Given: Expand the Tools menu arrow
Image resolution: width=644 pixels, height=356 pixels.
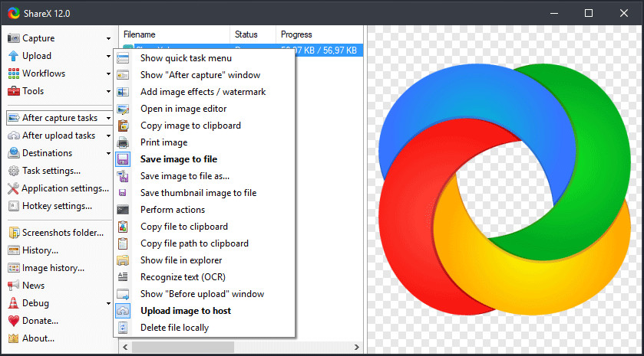Looking at the screenshot, I should (x=108, y=91).
